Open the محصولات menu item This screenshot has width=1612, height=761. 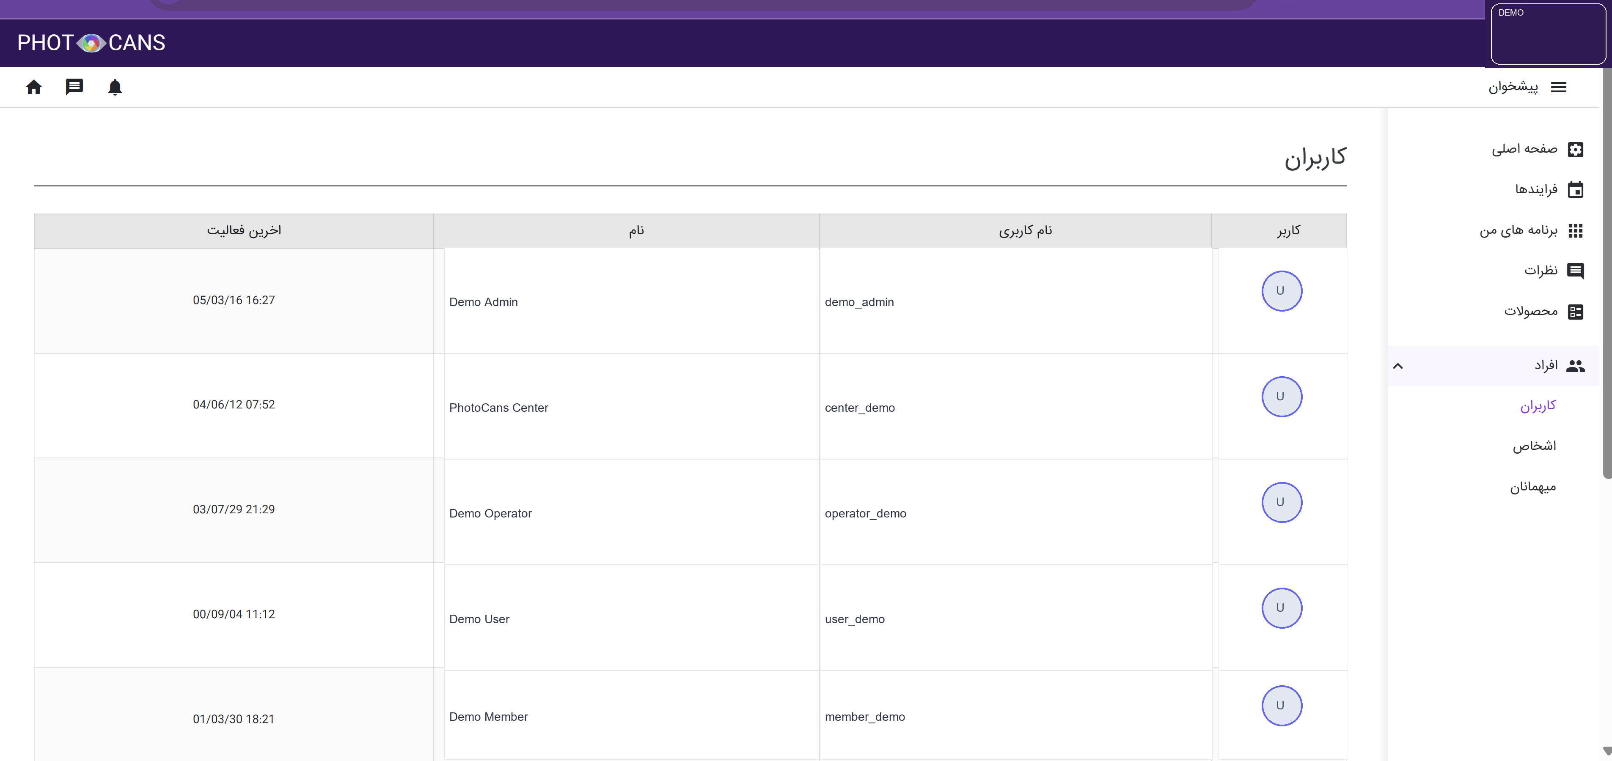click(x=1531, y=312)
